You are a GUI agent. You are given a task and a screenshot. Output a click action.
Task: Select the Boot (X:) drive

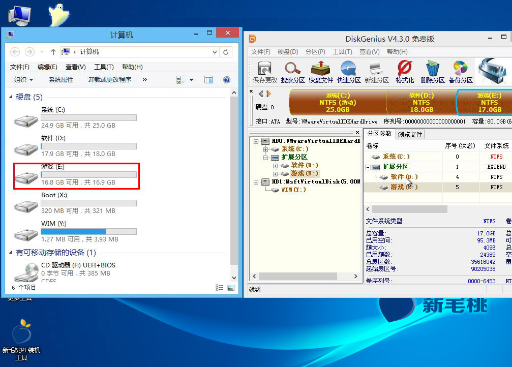pos(75,203)
